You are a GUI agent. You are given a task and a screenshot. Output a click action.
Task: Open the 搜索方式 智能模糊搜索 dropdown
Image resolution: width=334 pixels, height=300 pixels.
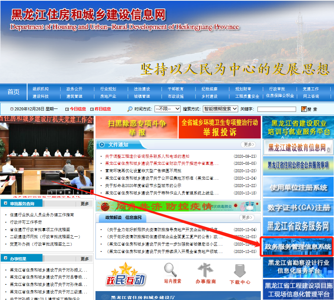[x=220, y=109]
